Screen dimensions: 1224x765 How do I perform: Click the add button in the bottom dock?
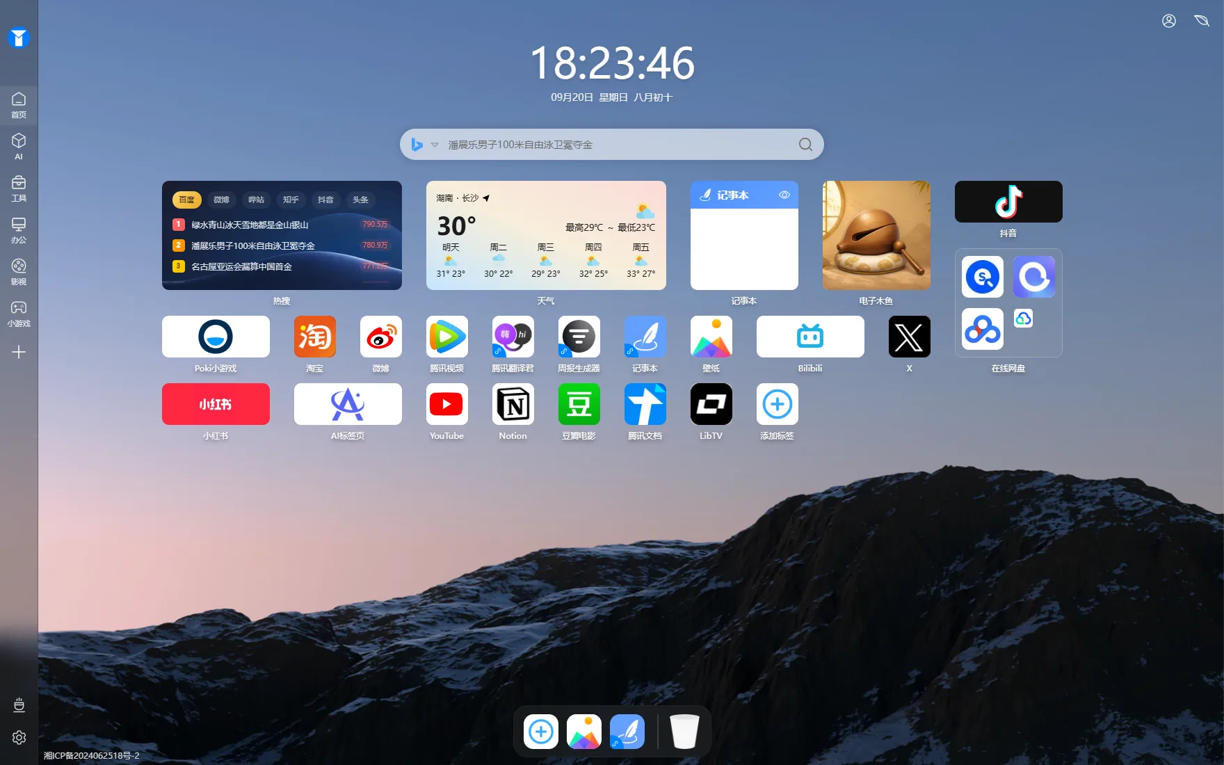coord(541,732)
